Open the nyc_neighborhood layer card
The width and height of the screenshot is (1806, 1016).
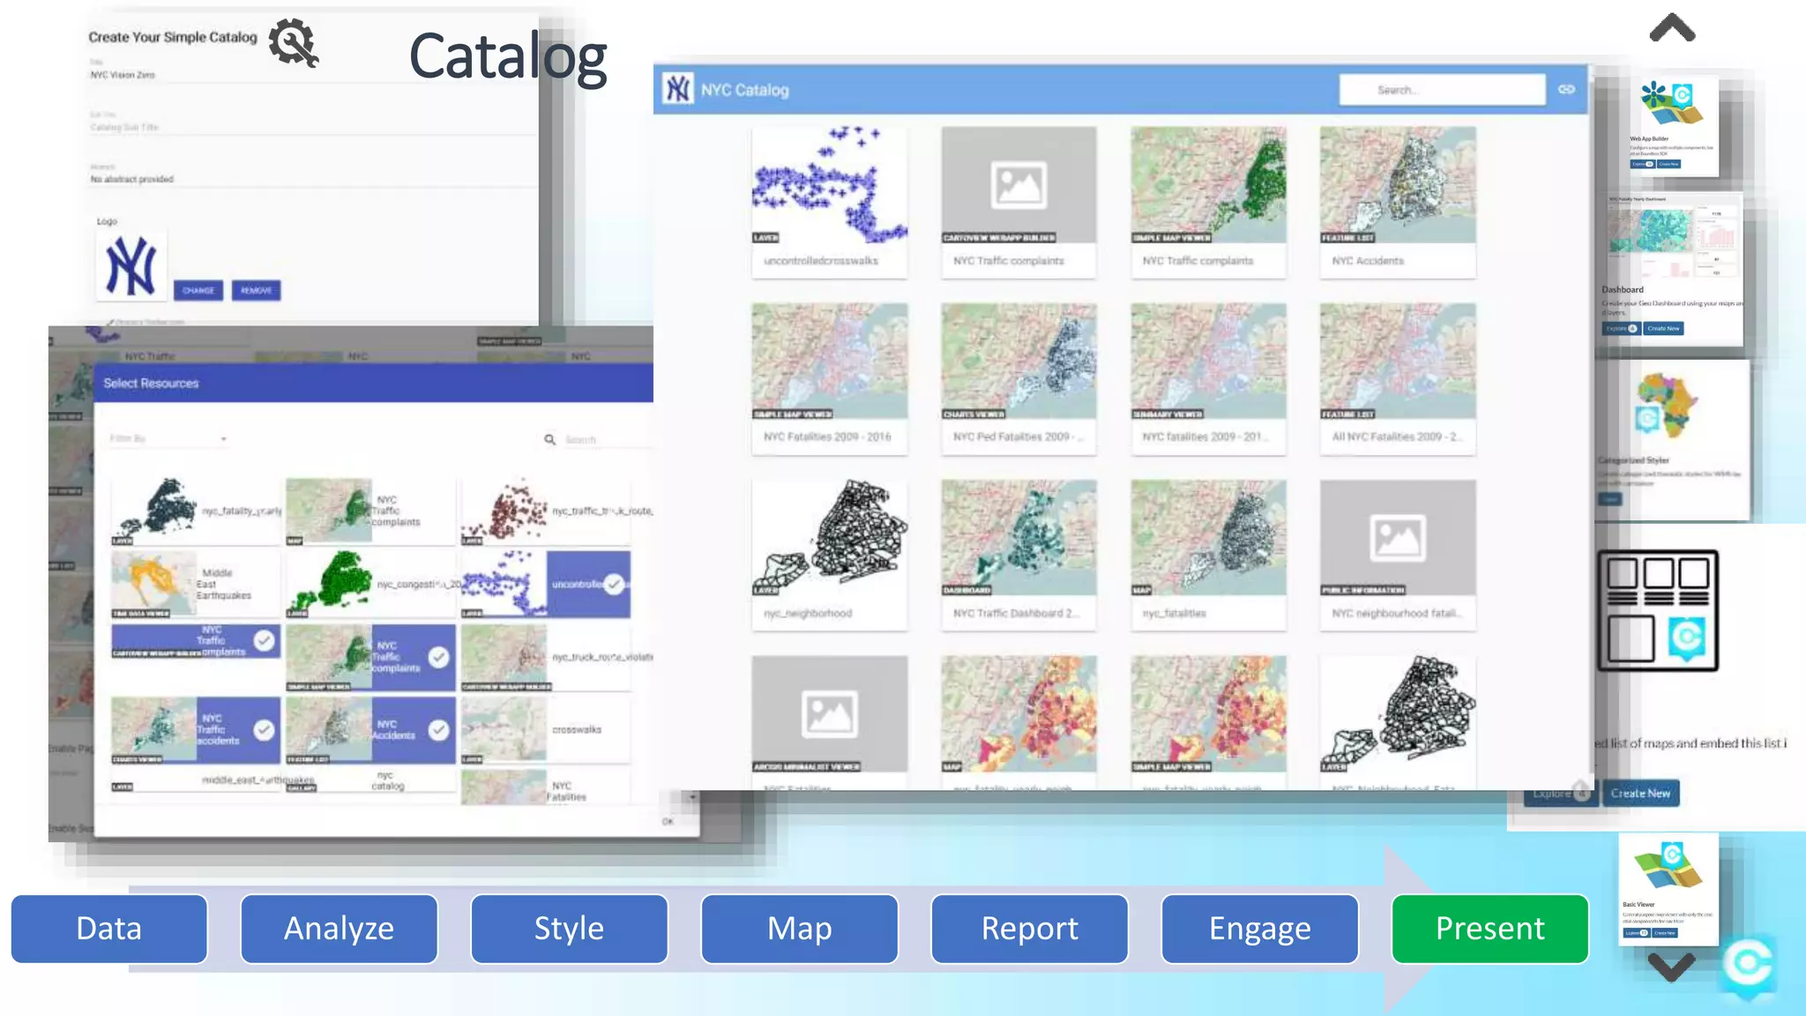(x=829, y=555)
